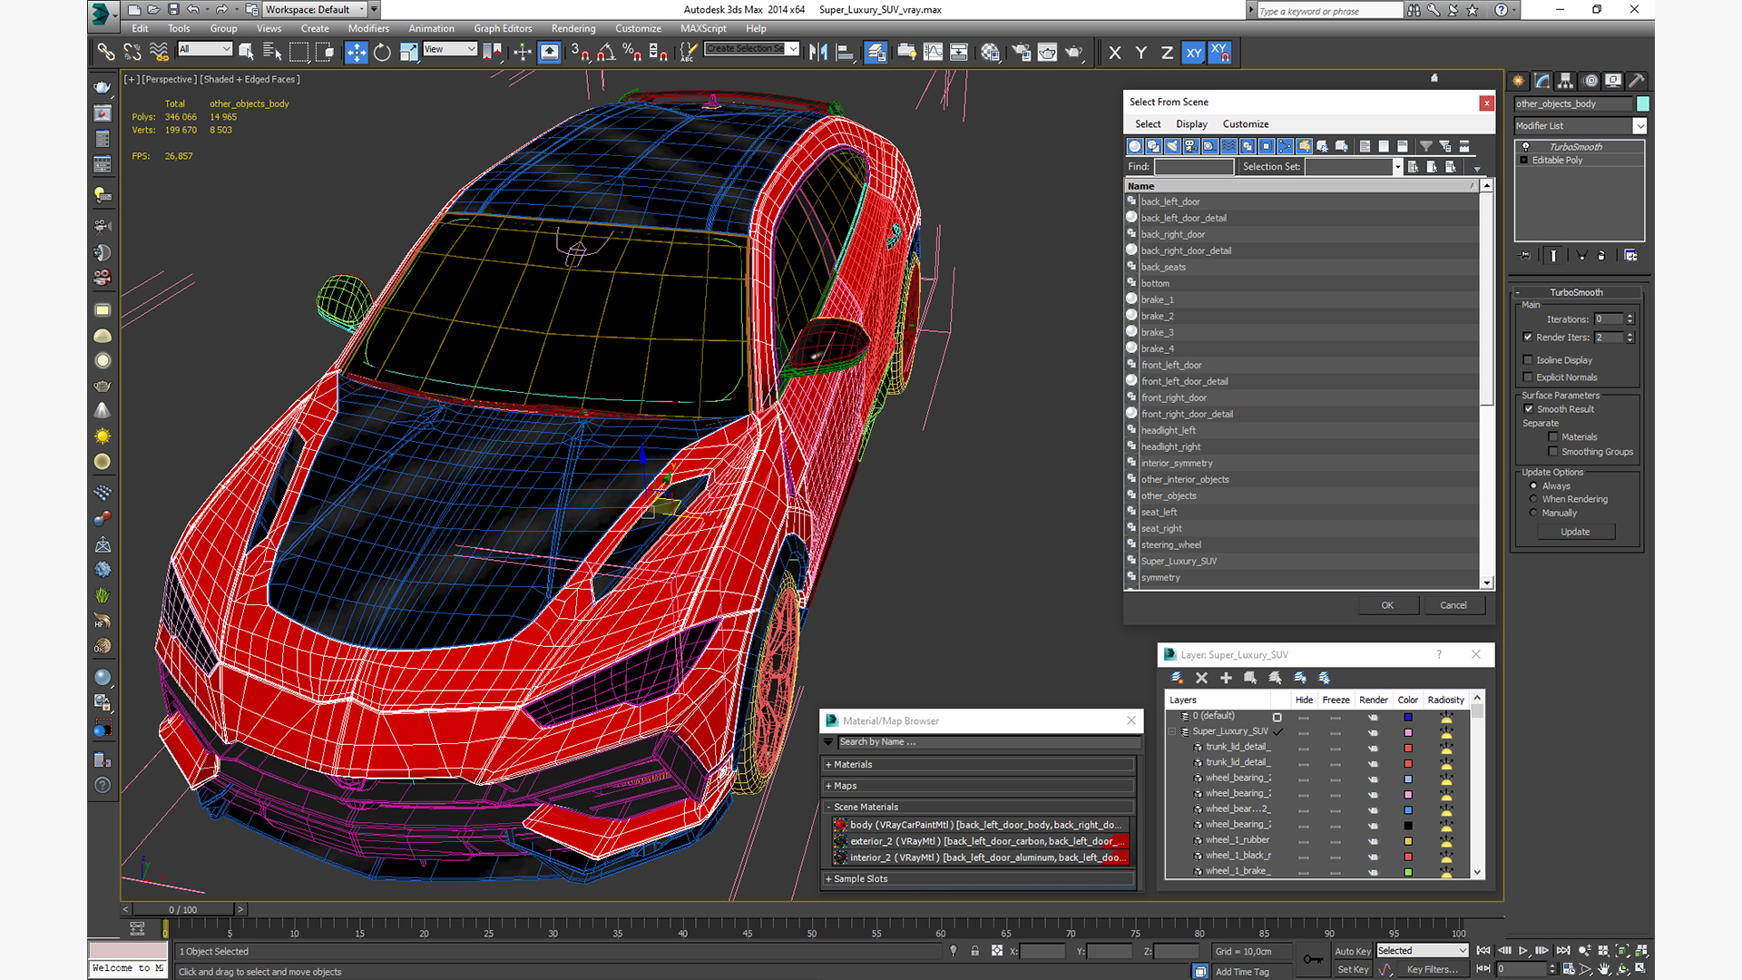Delete layer with X icon in Layer dialog
This screenshot has height=980, width=1742.
[1201, 678]
